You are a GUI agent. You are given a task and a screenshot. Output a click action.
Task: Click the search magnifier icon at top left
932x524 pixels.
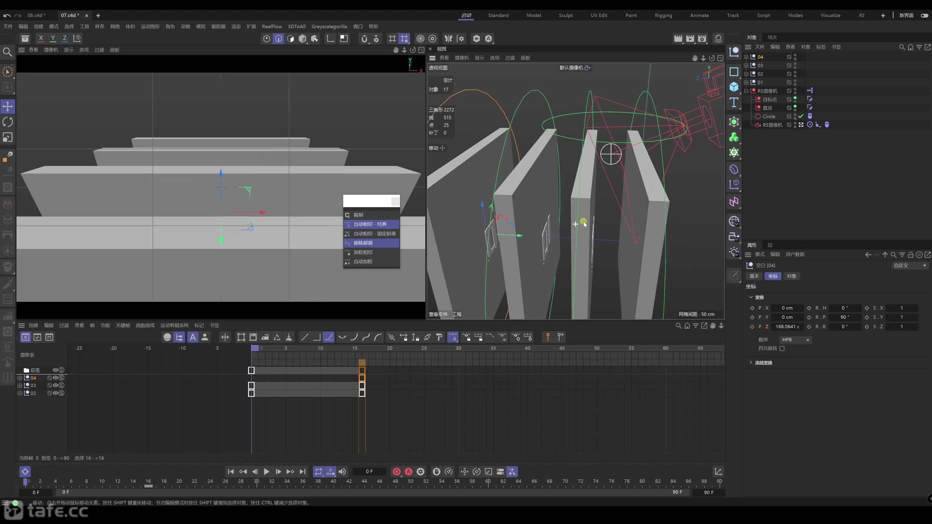pos(7,52)
